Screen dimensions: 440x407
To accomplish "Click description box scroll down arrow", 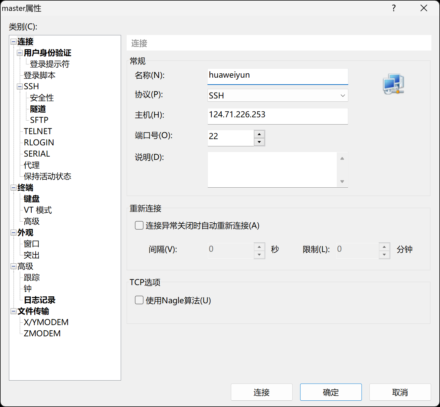I will coord(342,181).
